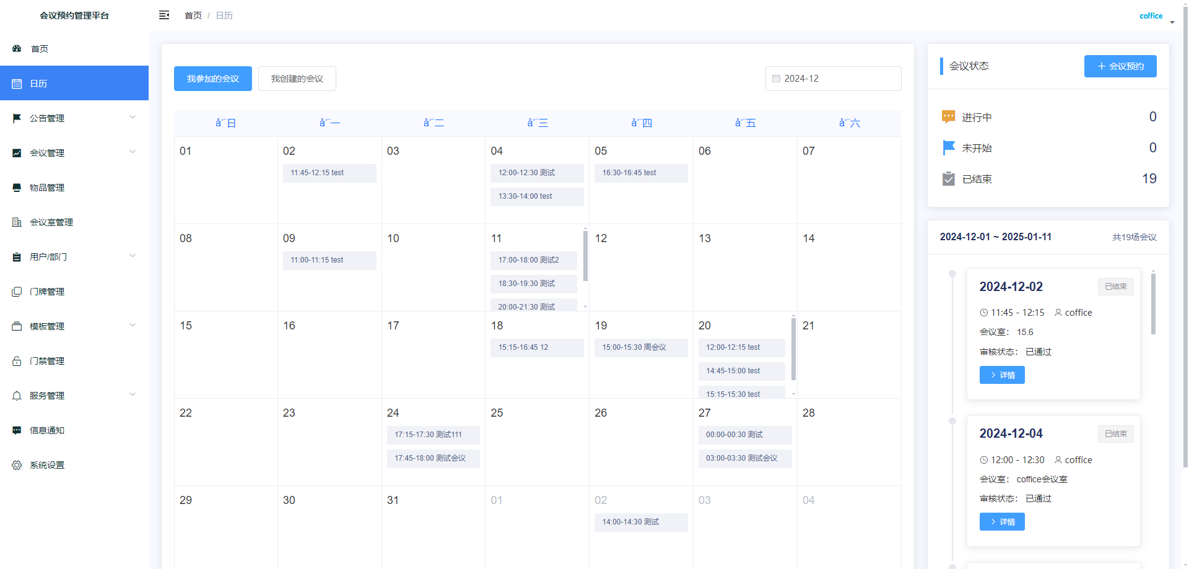Screen dimensions: 1189x569
Task: Open event '15:00-15:30 周会议' on day 19
Action: [x=641, y=347]
